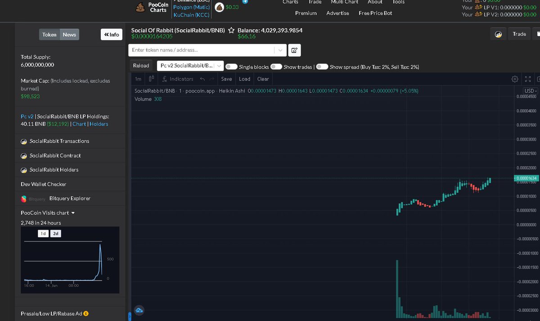Open chart settings gear
The height and width of the screenshot is (321, 540).
point(515,79)
